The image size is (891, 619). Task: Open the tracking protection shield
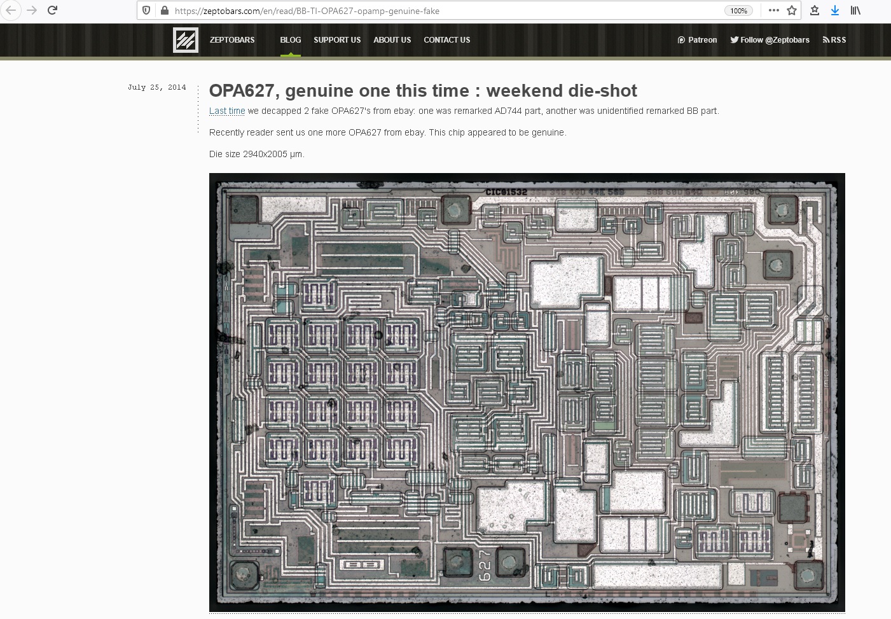(x=146, y=11)
